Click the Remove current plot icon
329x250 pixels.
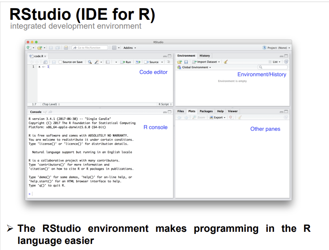tap(231, 118)
